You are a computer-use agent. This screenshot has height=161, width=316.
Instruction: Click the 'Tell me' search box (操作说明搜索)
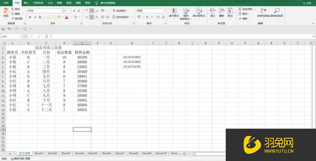pyautogui.click(x=108, y=3)
